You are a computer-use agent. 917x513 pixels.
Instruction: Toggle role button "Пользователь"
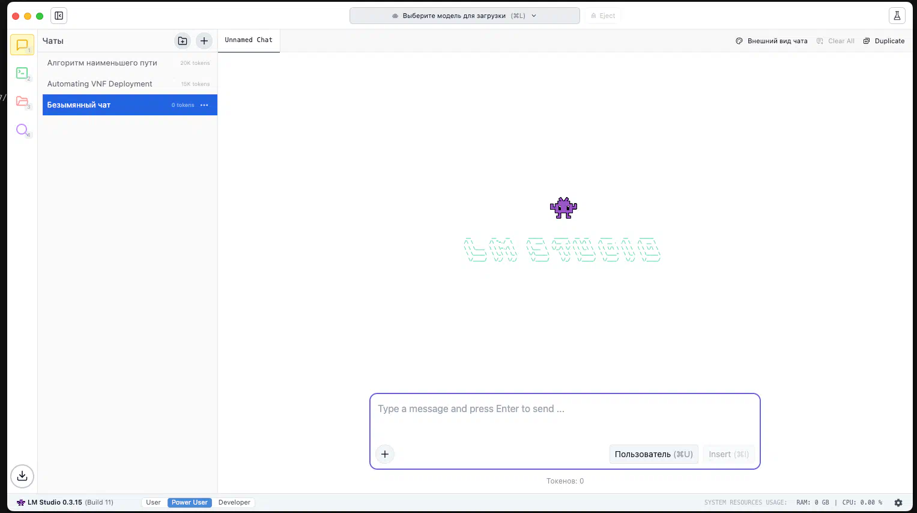tap(653, 454)
